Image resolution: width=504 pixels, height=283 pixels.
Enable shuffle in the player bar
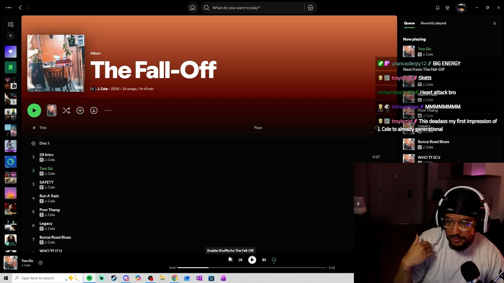tap(230, 260)
